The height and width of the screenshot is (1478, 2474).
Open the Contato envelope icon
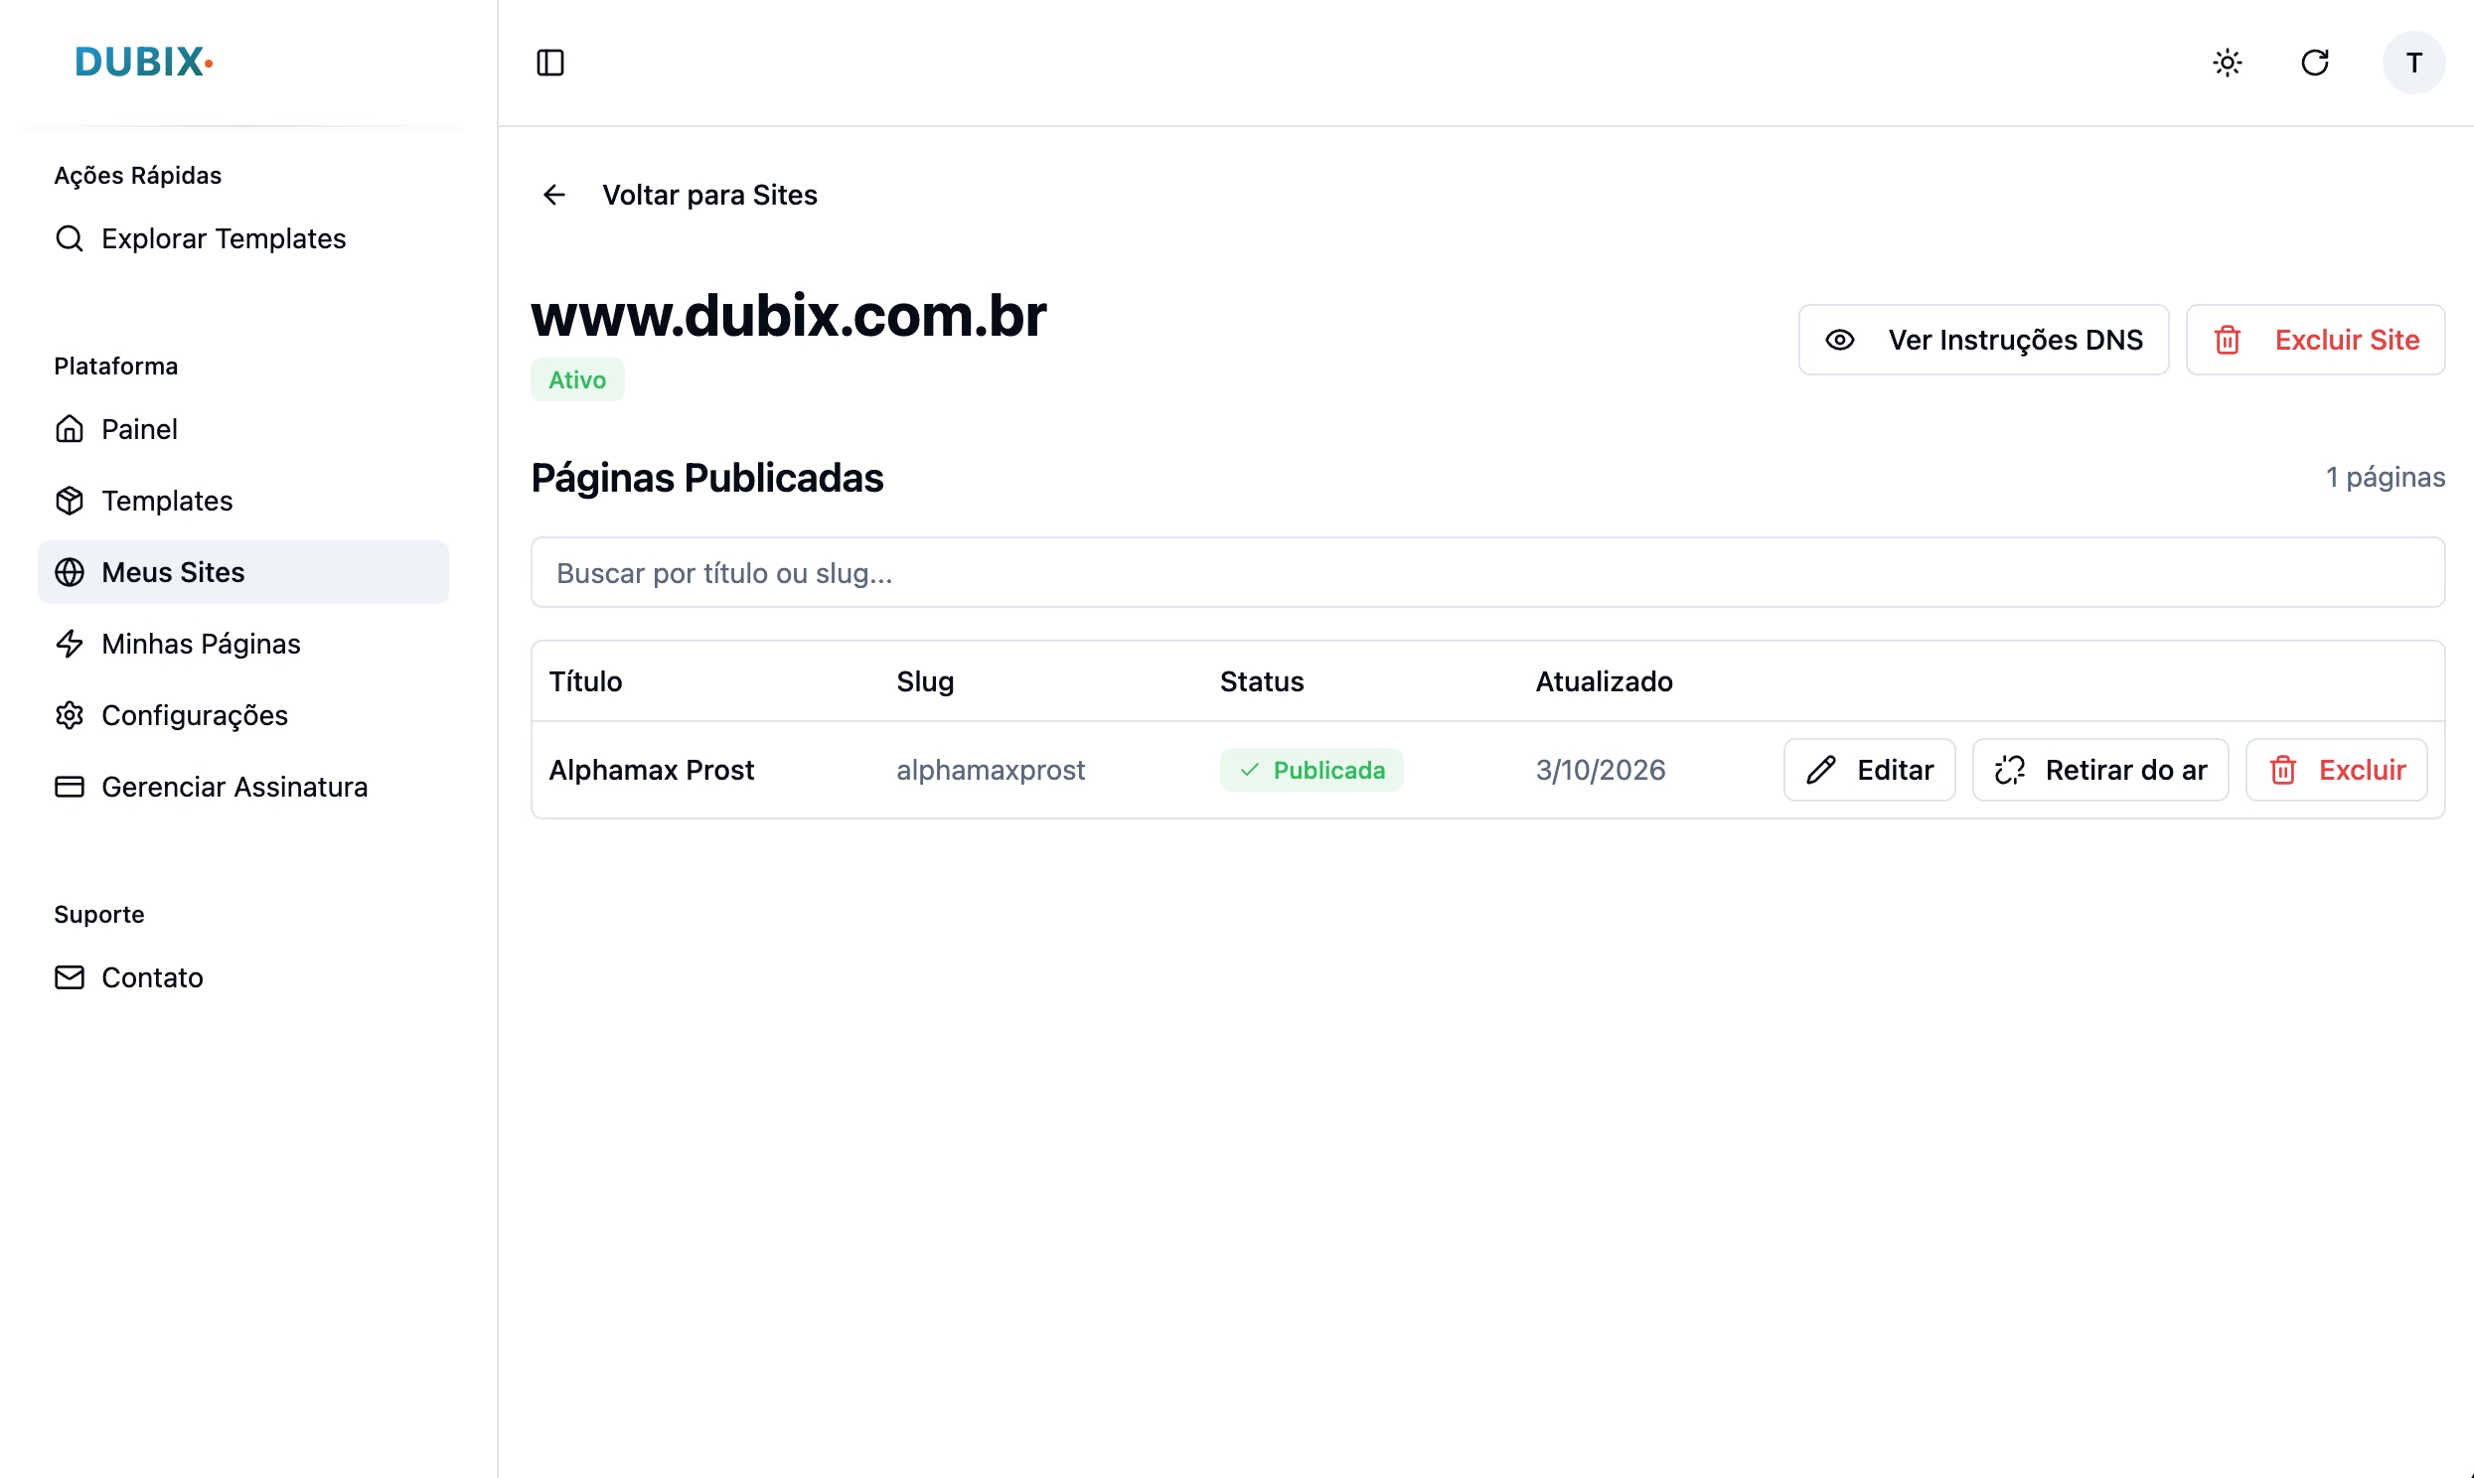pyautogui.click(x=69, y=977)
